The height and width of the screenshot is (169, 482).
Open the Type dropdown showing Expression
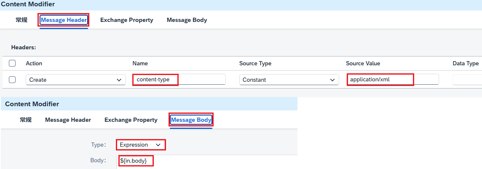140,145
